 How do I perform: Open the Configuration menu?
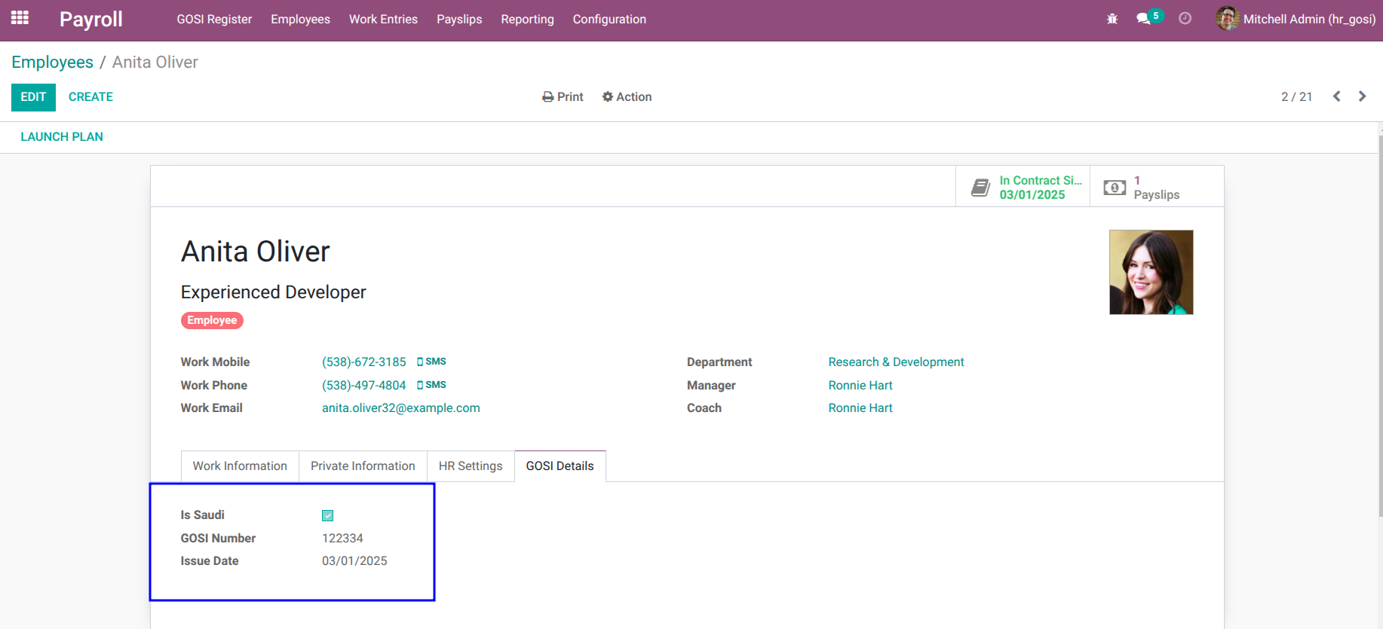pos(609,19)
